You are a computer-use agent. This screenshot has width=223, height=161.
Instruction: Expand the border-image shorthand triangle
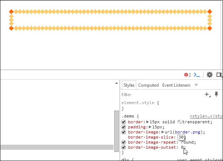[x=163, y=132]
